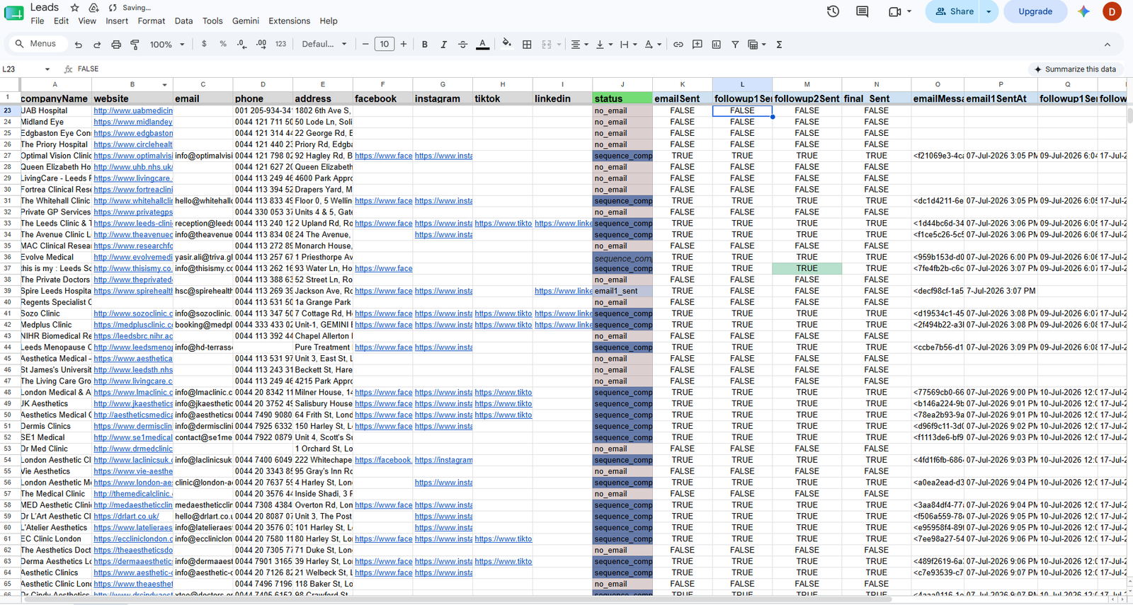This screenshot has width=1133, height=605.
Task: Open vertical align dropdown
Action: tap(604, 45)
